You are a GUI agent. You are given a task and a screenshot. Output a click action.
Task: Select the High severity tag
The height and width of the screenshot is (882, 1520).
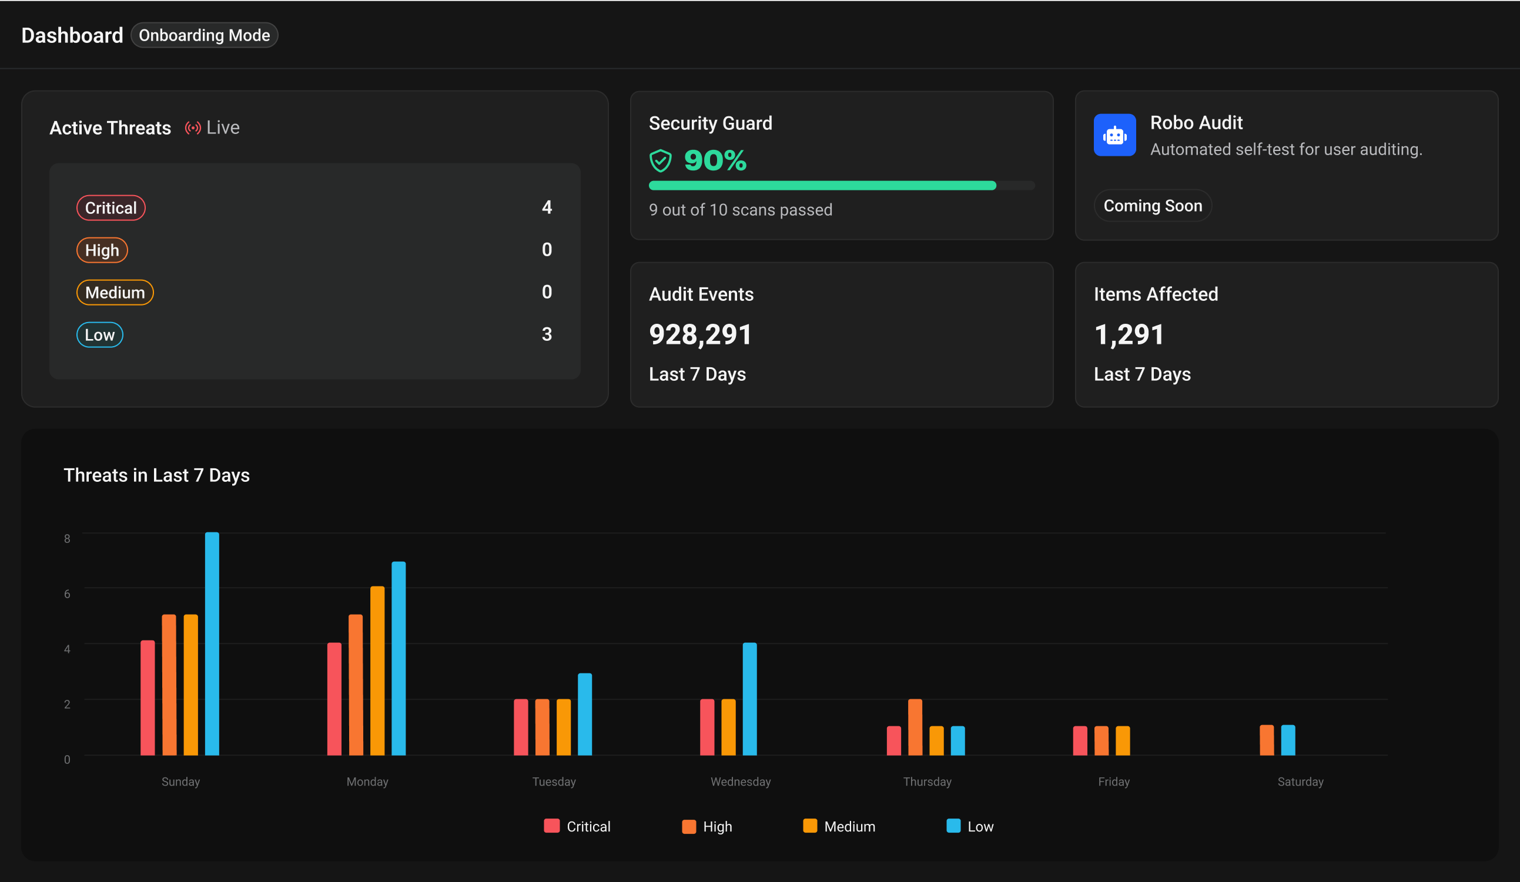click(102, 250)
